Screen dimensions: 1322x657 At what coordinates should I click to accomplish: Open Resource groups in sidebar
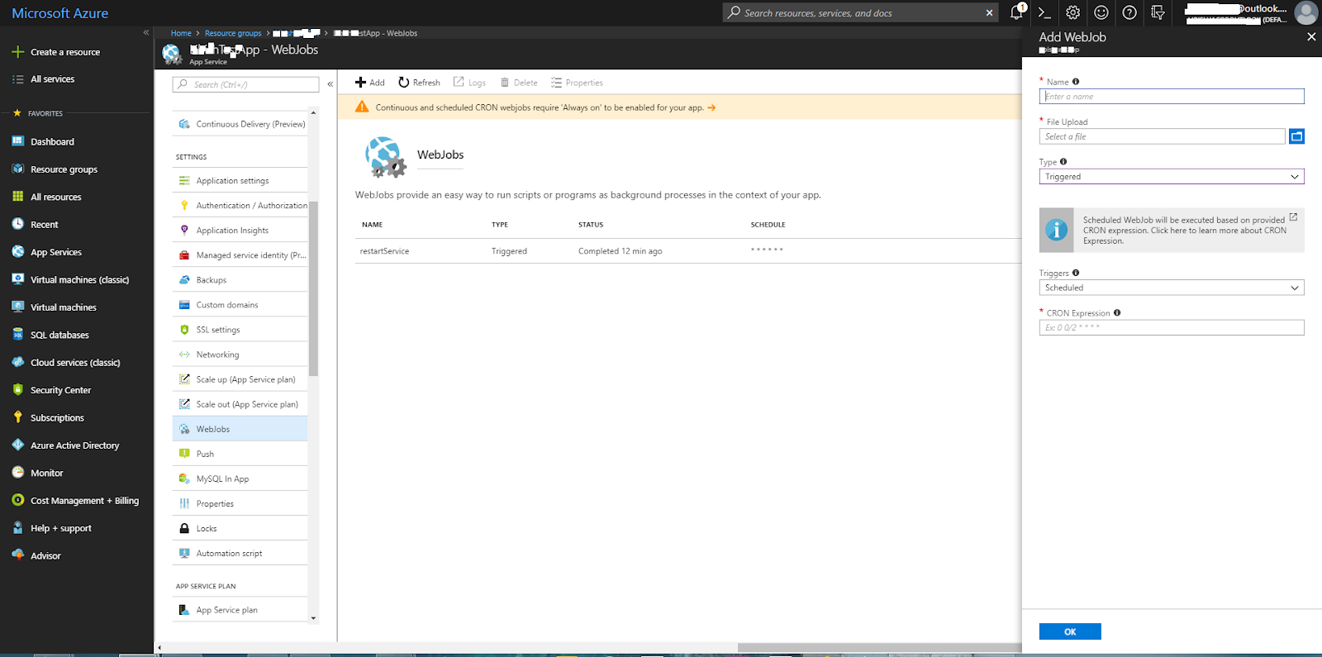click(x=55, y=169)
